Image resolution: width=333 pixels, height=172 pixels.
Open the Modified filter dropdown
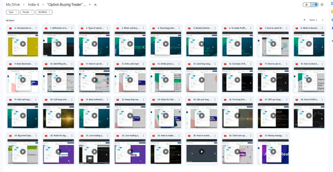click(x=44, y=12)
